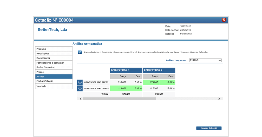Click the Preço header under FORNECEDOR 1
This screenshot has width=262, height=137.
click(118, 76)
